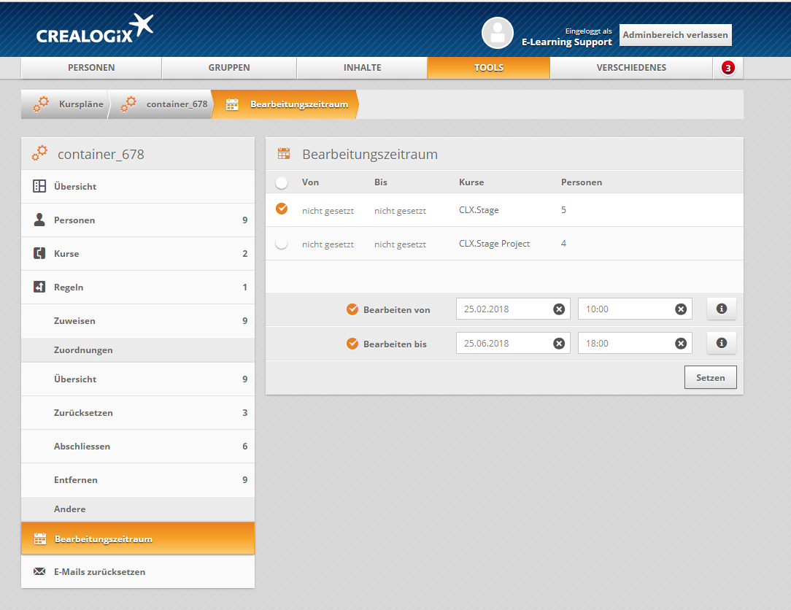Viewport: 791px width, 610px height.
Task: Switch to the INHALTE tab
Action: pyautogui.click(x=362, y=68)
